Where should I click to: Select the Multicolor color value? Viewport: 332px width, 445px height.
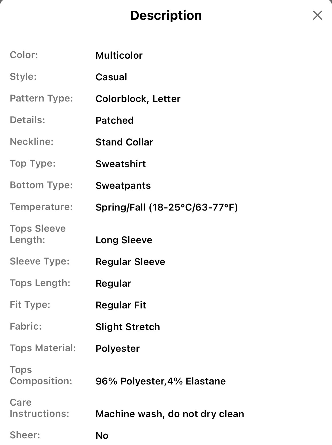[x=119, y=55]
